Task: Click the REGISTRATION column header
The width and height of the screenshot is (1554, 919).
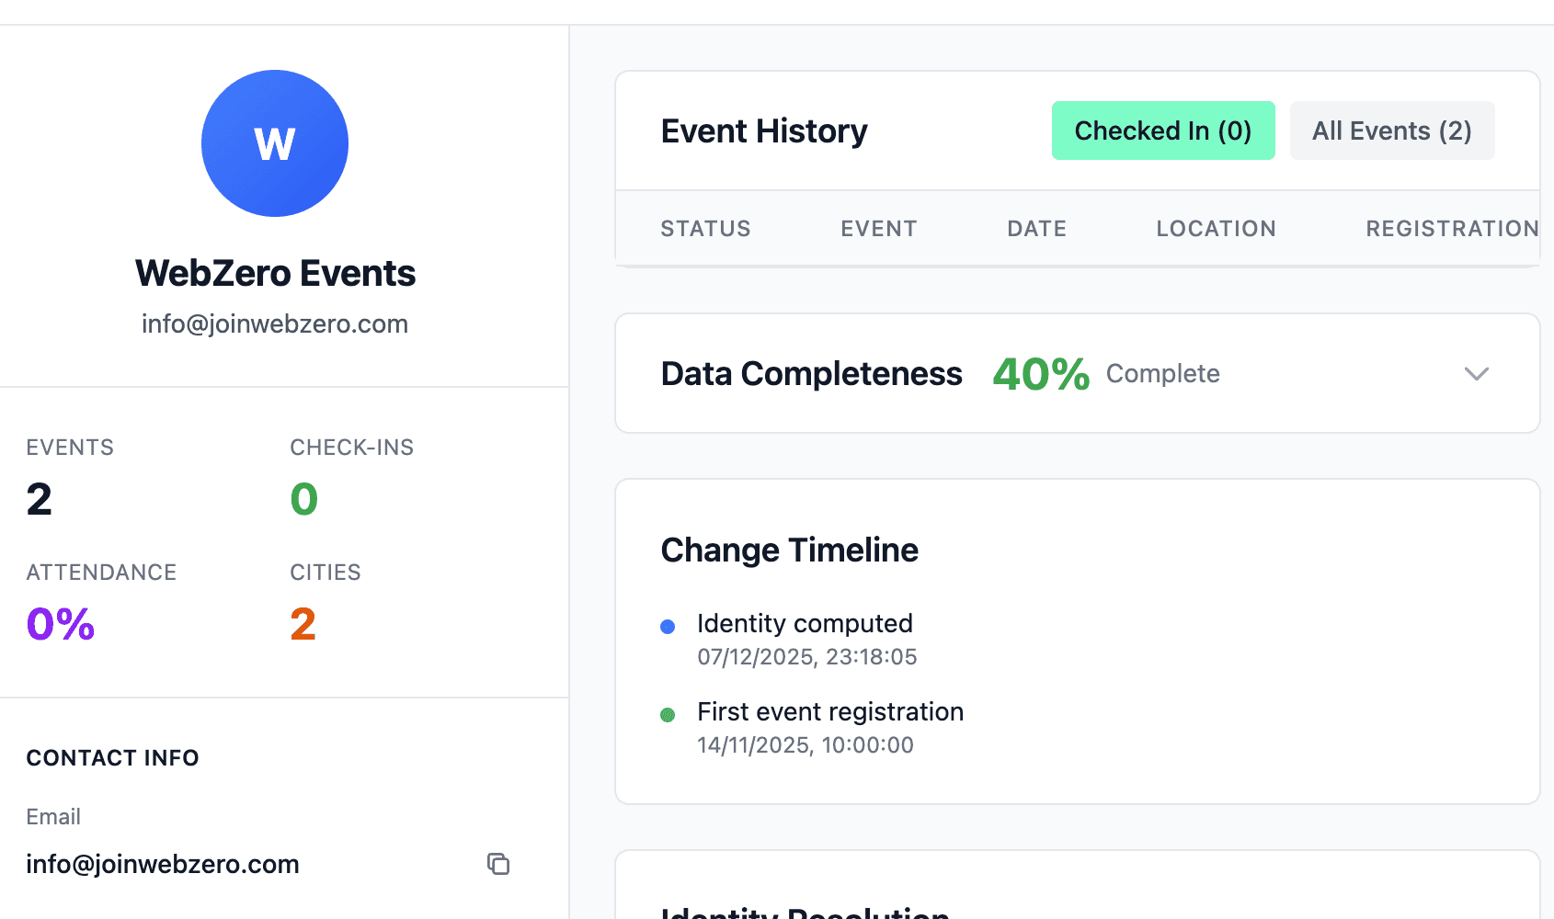Action: point(1453,229)
